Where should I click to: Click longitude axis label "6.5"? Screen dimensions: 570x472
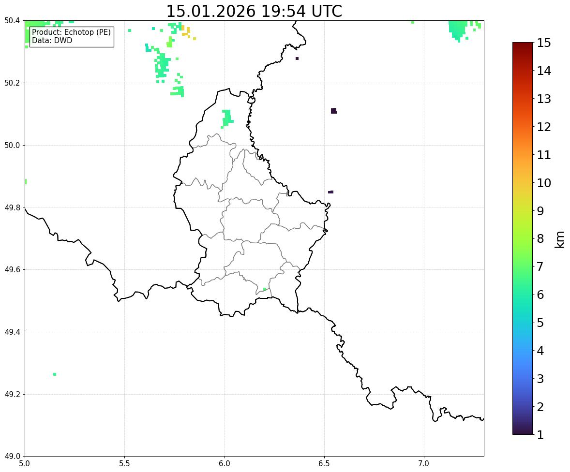pyautogui.click(x=324, y=464)
